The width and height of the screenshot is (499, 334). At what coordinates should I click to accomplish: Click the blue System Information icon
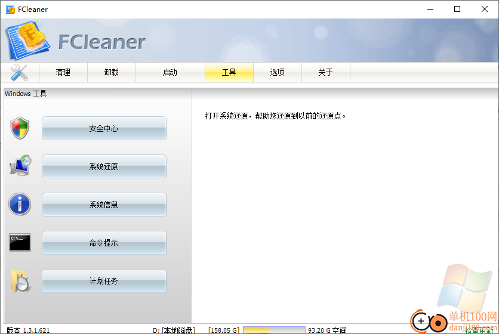pyautogui.click(x=20, y=204)
